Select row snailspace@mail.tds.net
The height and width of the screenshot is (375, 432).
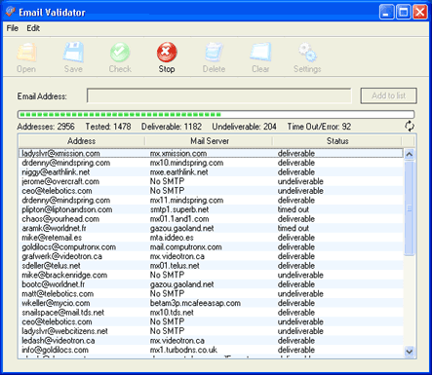click(x=211, y=313)
